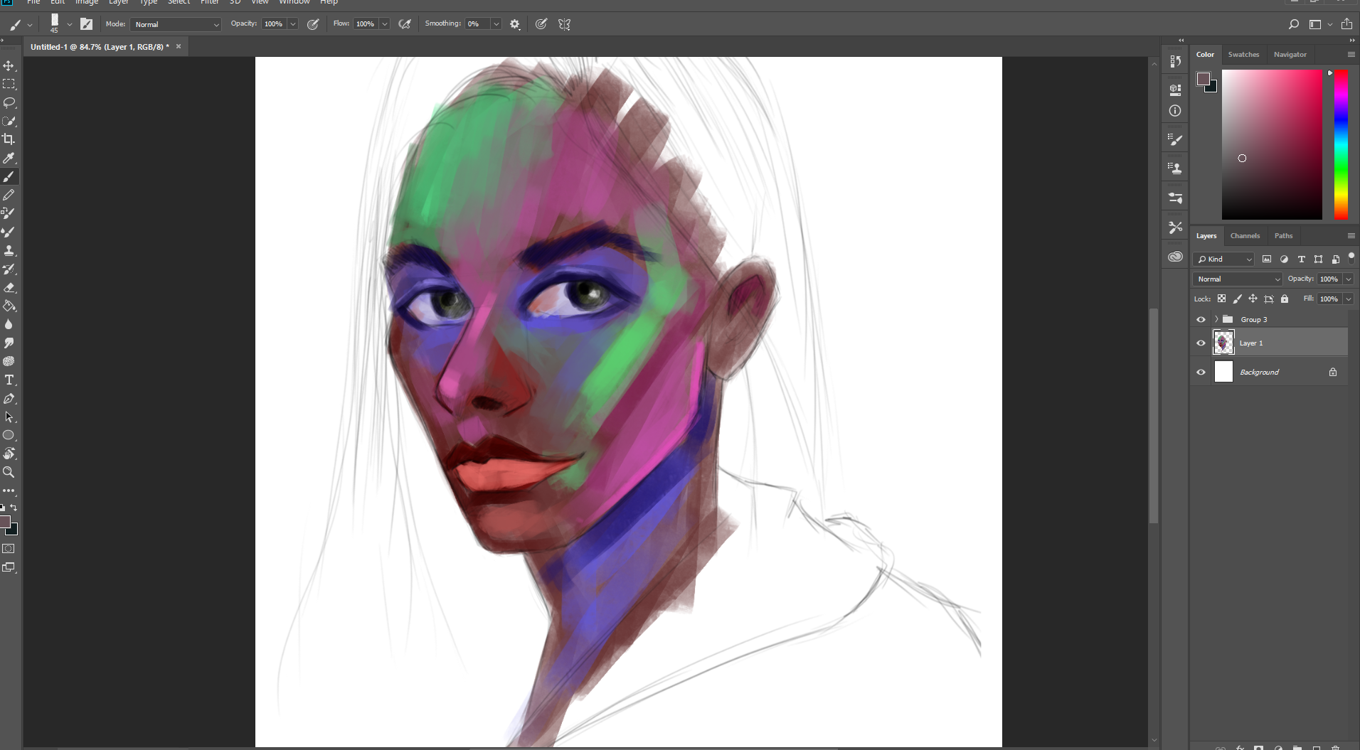Choose the Eyedropper tool

point(9,158)
